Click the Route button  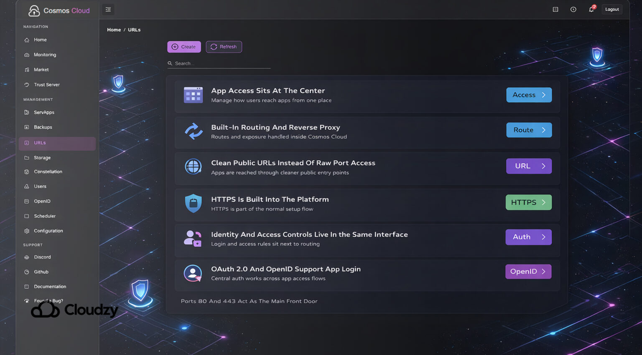point(529,130)
